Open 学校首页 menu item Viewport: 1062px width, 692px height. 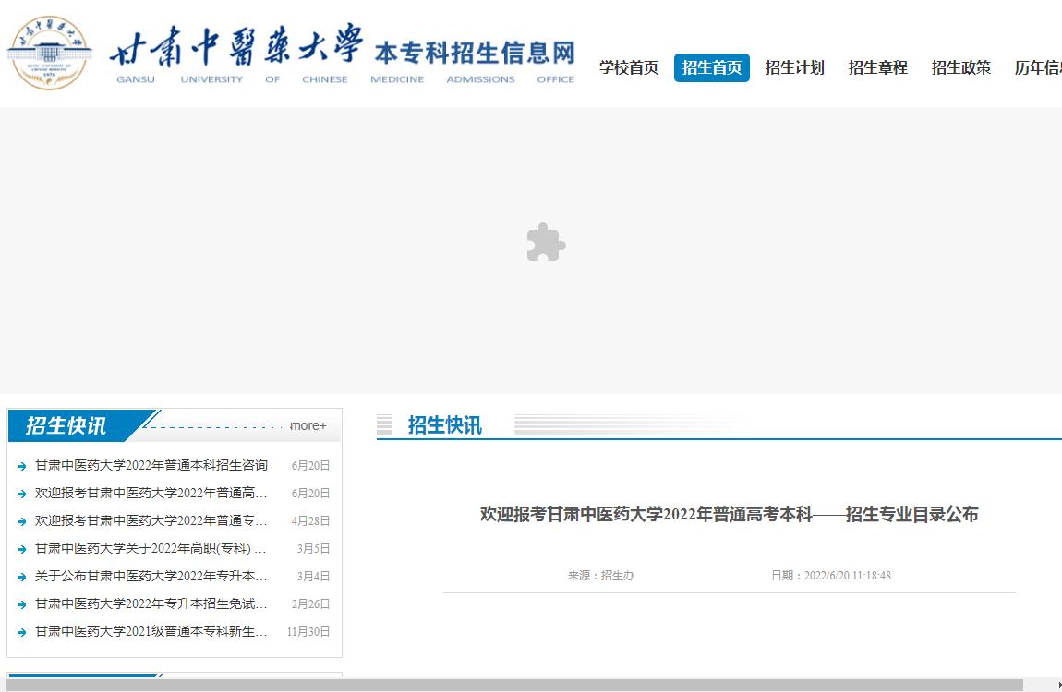(x=629, y=67)
